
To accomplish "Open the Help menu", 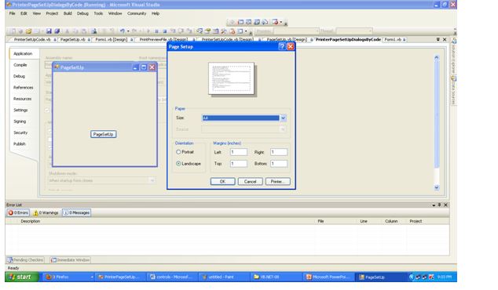I will point(156,13).
